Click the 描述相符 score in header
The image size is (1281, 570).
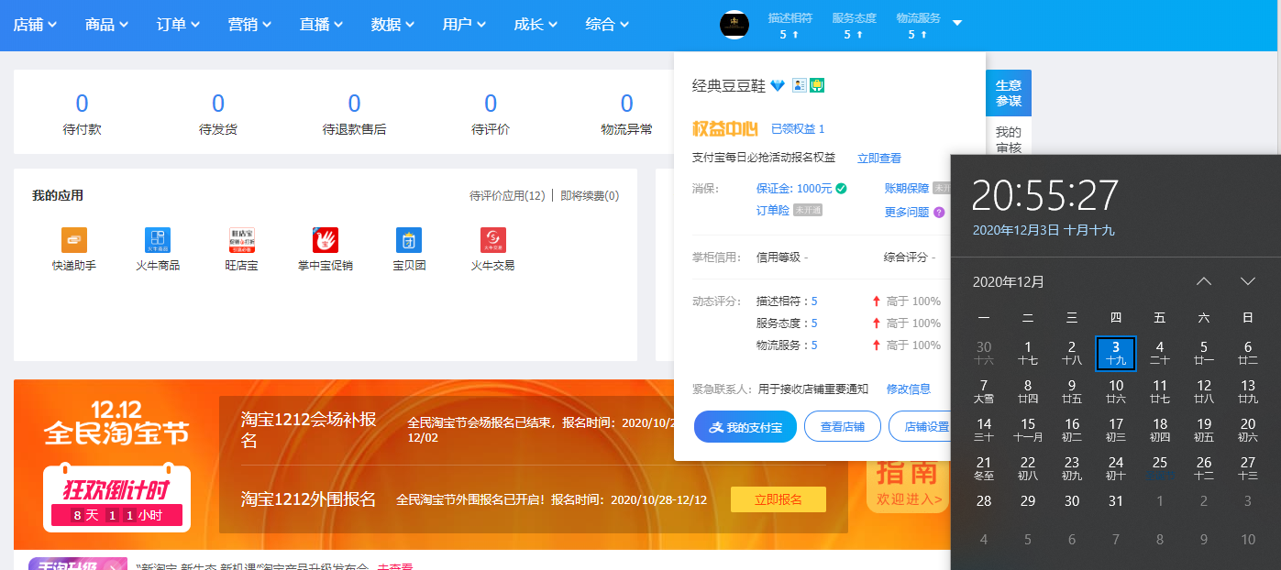789,26
